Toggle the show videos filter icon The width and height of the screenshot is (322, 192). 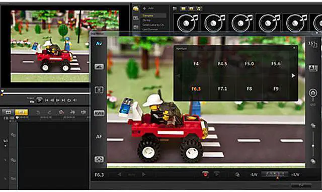[x=183, y=9]
